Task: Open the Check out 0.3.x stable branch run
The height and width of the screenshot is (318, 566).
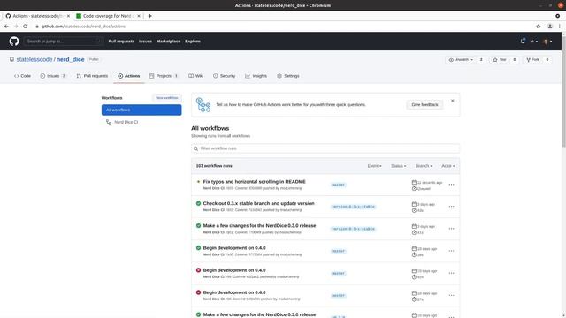Action: (x=258, y=203)
